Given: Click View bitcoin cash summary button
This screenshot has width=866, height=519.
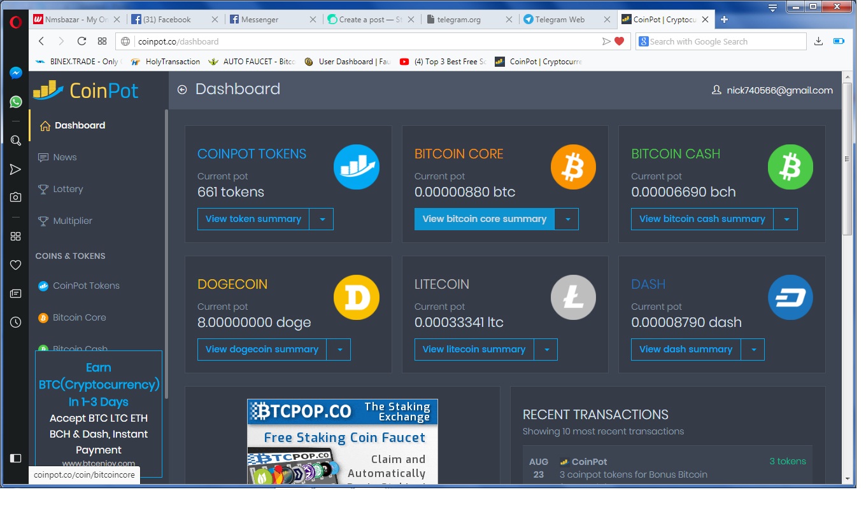Looking at the screenshot, I should pos(702,219).
